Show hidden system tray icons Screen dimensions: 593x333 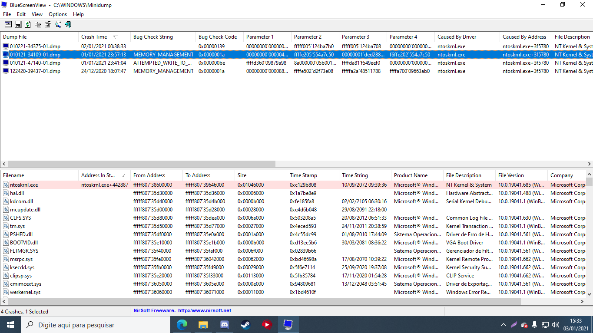(x=504, y=325)
